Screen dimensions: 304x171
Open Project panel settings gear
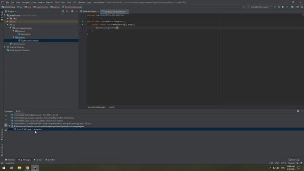tap(72, 11)
